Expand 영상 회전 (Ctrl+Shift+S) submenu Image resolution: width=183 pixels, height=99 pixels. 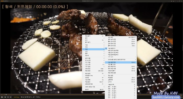click(x=121, y=37)
